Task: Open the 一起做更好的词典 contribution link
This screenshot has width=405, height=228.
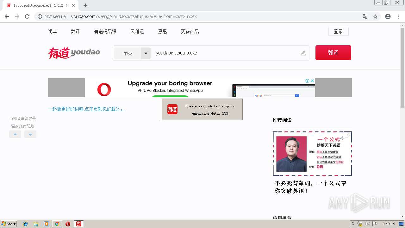Action: [86, 109]
